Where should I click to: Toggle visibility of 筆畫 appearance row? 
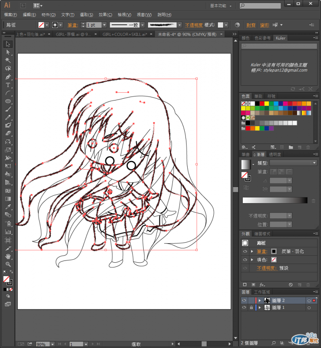coord(245,251)
